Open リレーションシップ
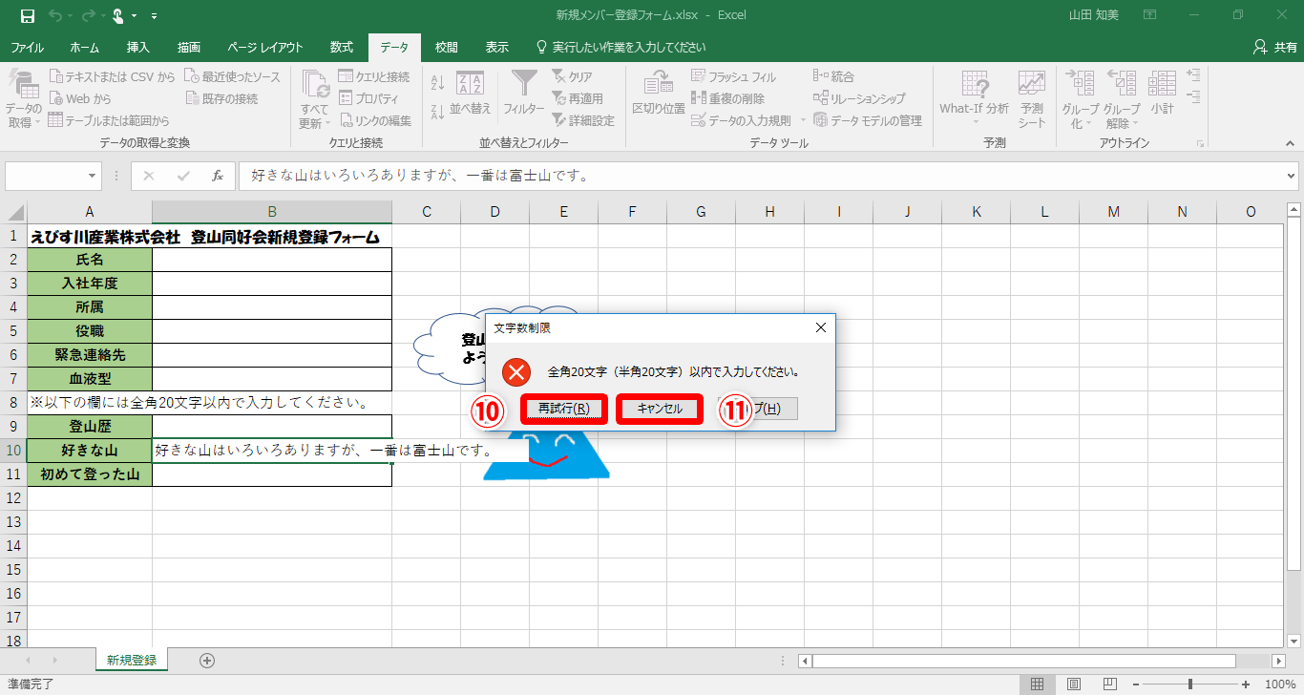This screenshot has height=695, width=1304. coord(859,98)
